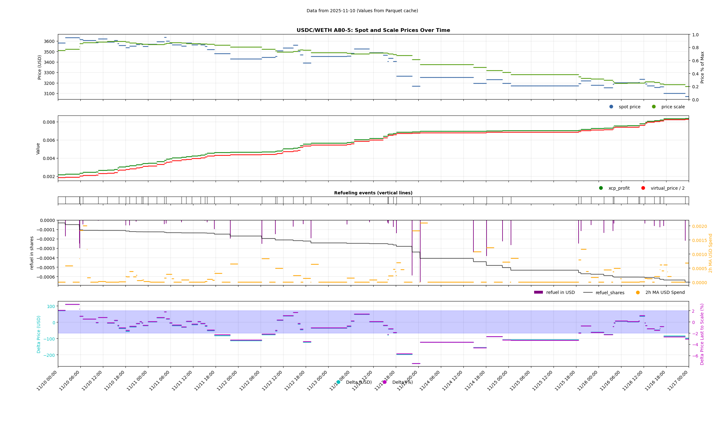Click the Data from 2025-11-10 header text

[x=362, y=11]
